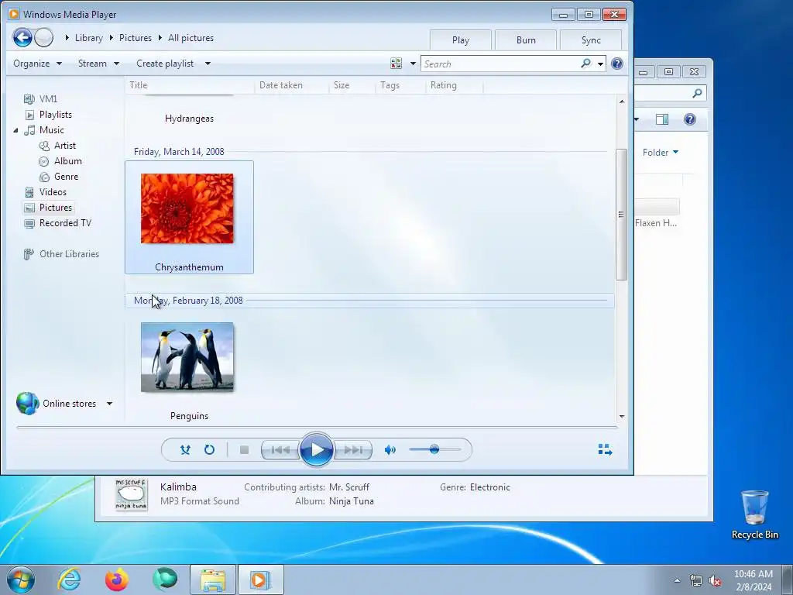Click the Online stores globe button

click(27, 403)
